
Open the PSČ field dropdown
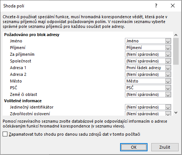[148, 88]
